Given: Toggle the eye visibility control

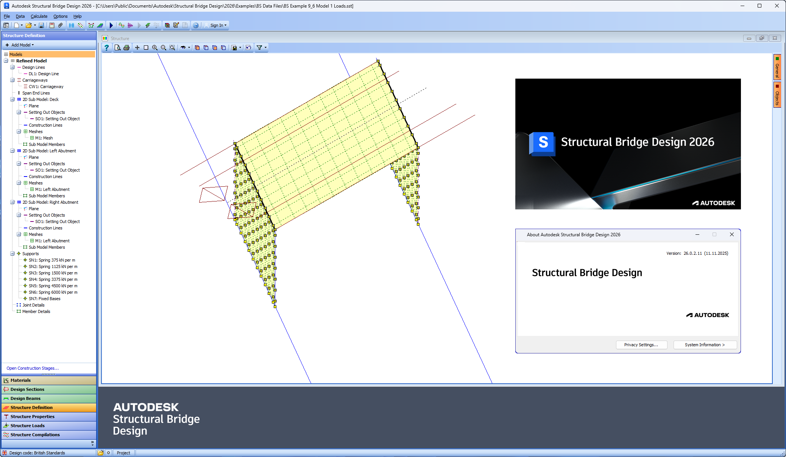Looking at the screenshot, I should click(182, 48).
